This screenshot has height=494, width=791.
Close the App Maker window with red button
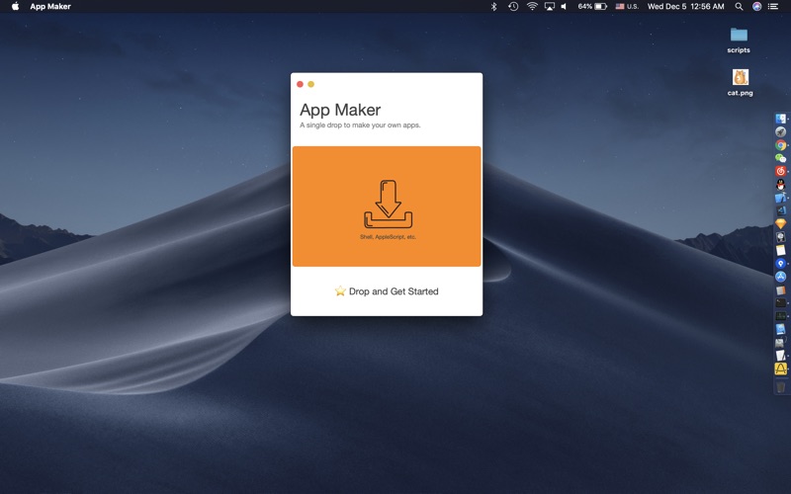pyautogui.click(x=300, y=84)
